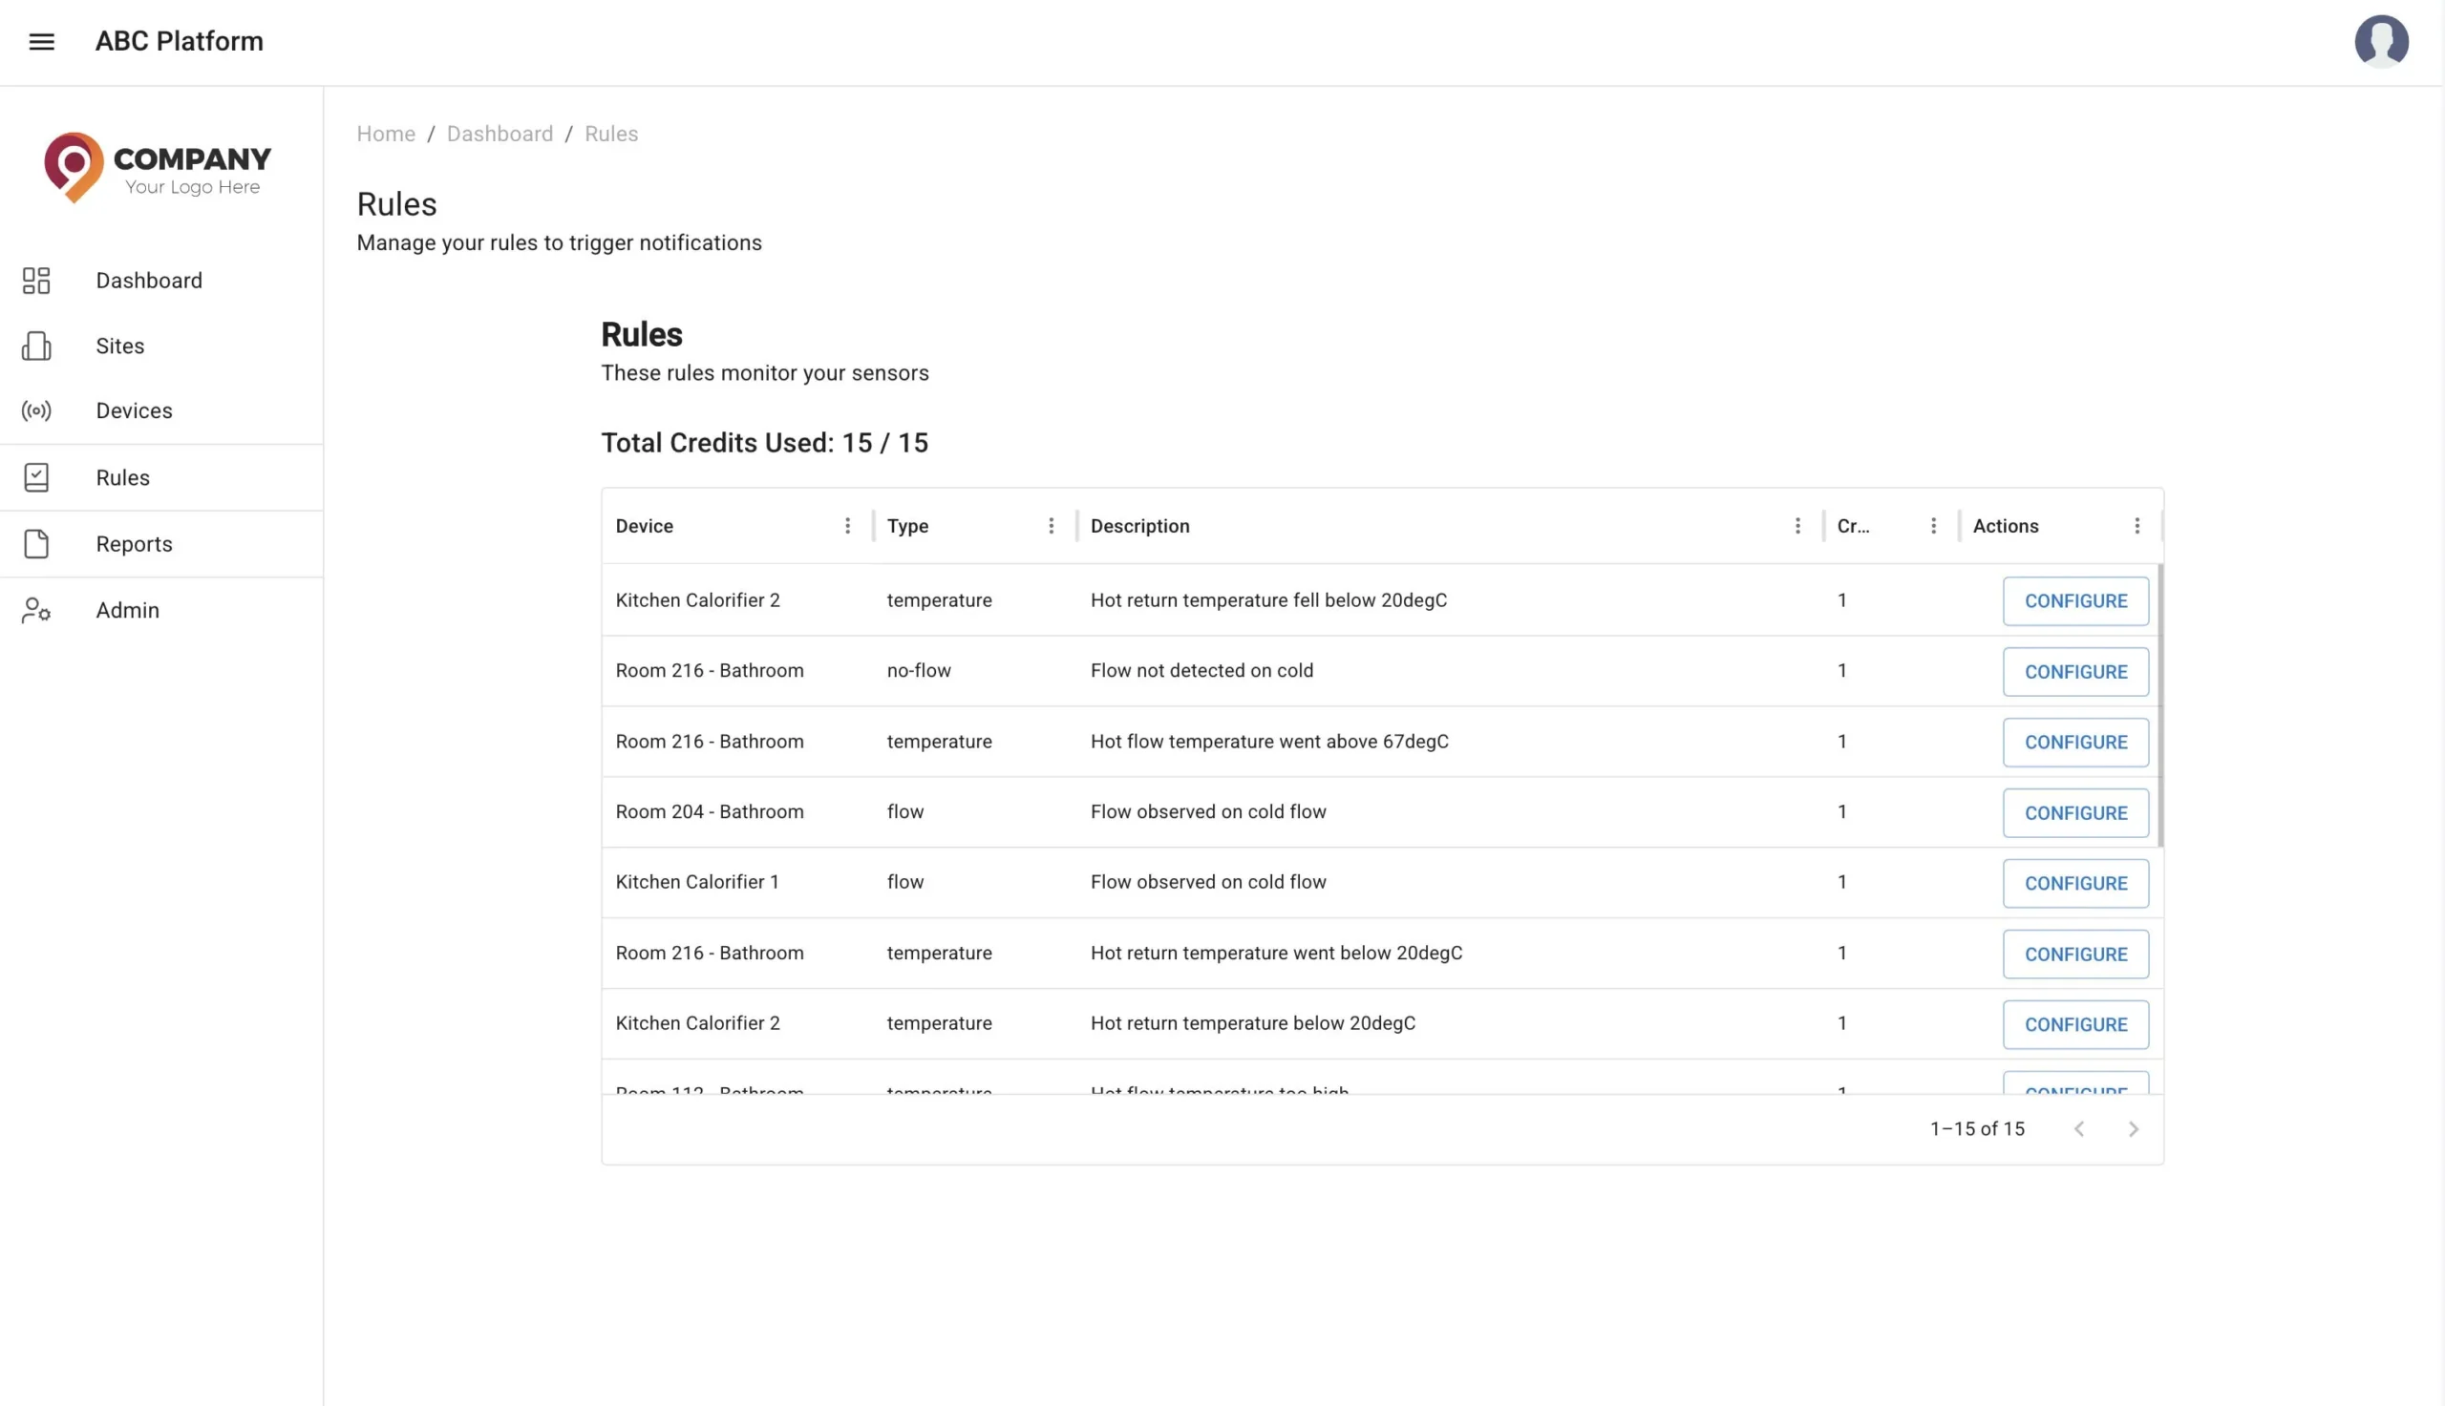Click the 'Total Credits Used: 15 / 15' text
Viewport: 2445px width, 1406px height.
click(764, 442)
